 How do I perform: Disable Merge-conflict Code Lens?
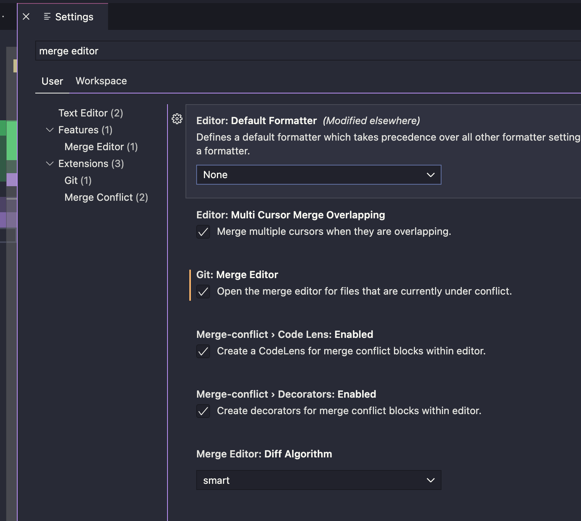coord(203,351)
